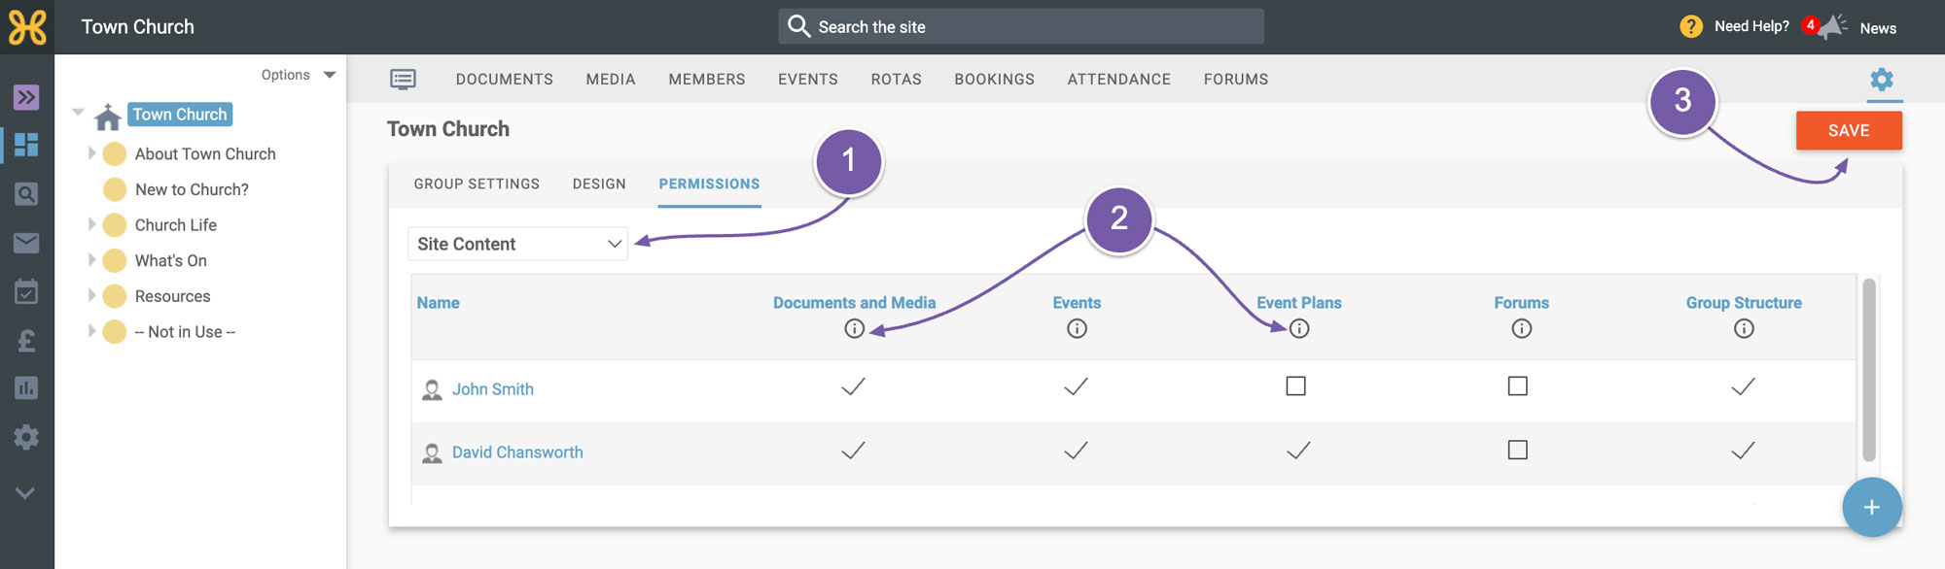Expand the Church Life node
Image resolution: width=1945 pixels, height=569 pixels.
point(91,224)
